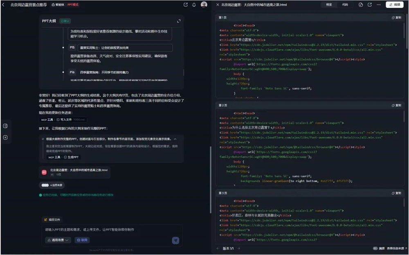Click the chat panel vertical scrollbar

pyautogui.click(x=210, y=180)
